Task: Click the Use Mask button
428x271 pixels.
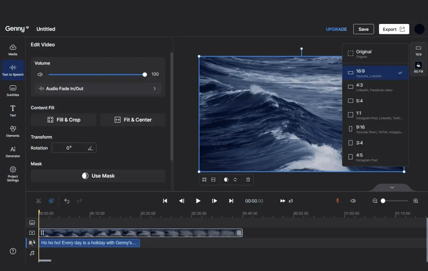Action: pos(98,176)
